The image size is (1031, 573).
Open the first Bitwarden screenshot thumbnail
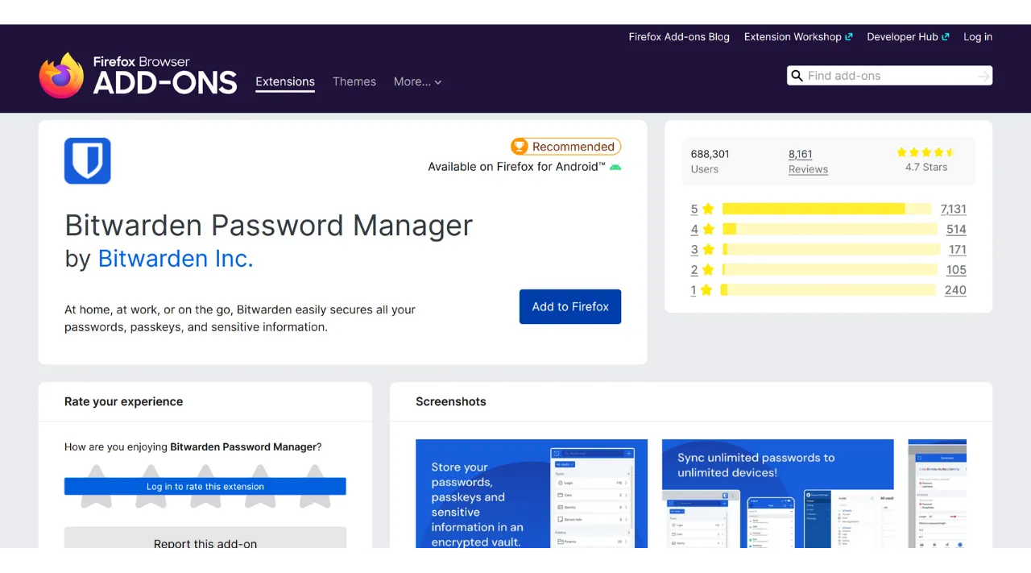[x=531, y=496]
